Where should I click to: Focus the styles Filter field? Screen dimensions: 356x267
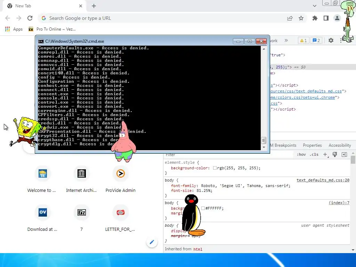[x=228, y=155]
